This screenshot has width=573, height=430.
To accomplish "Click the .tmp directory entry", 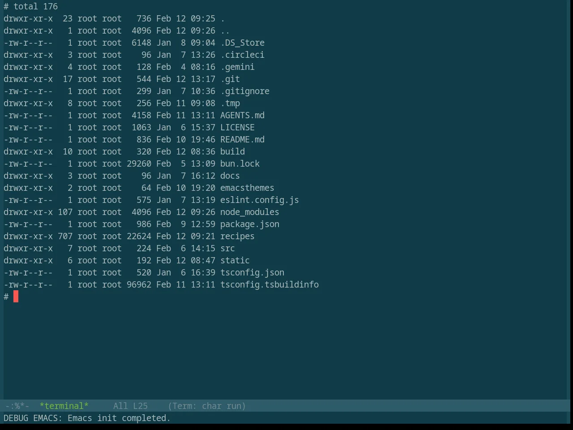I will coord(230,103).
